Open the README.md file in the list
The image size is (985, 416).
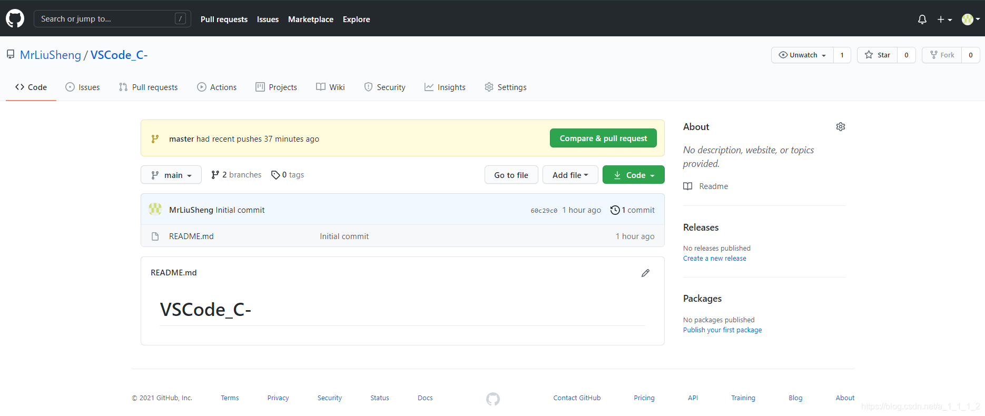point(191,236)
